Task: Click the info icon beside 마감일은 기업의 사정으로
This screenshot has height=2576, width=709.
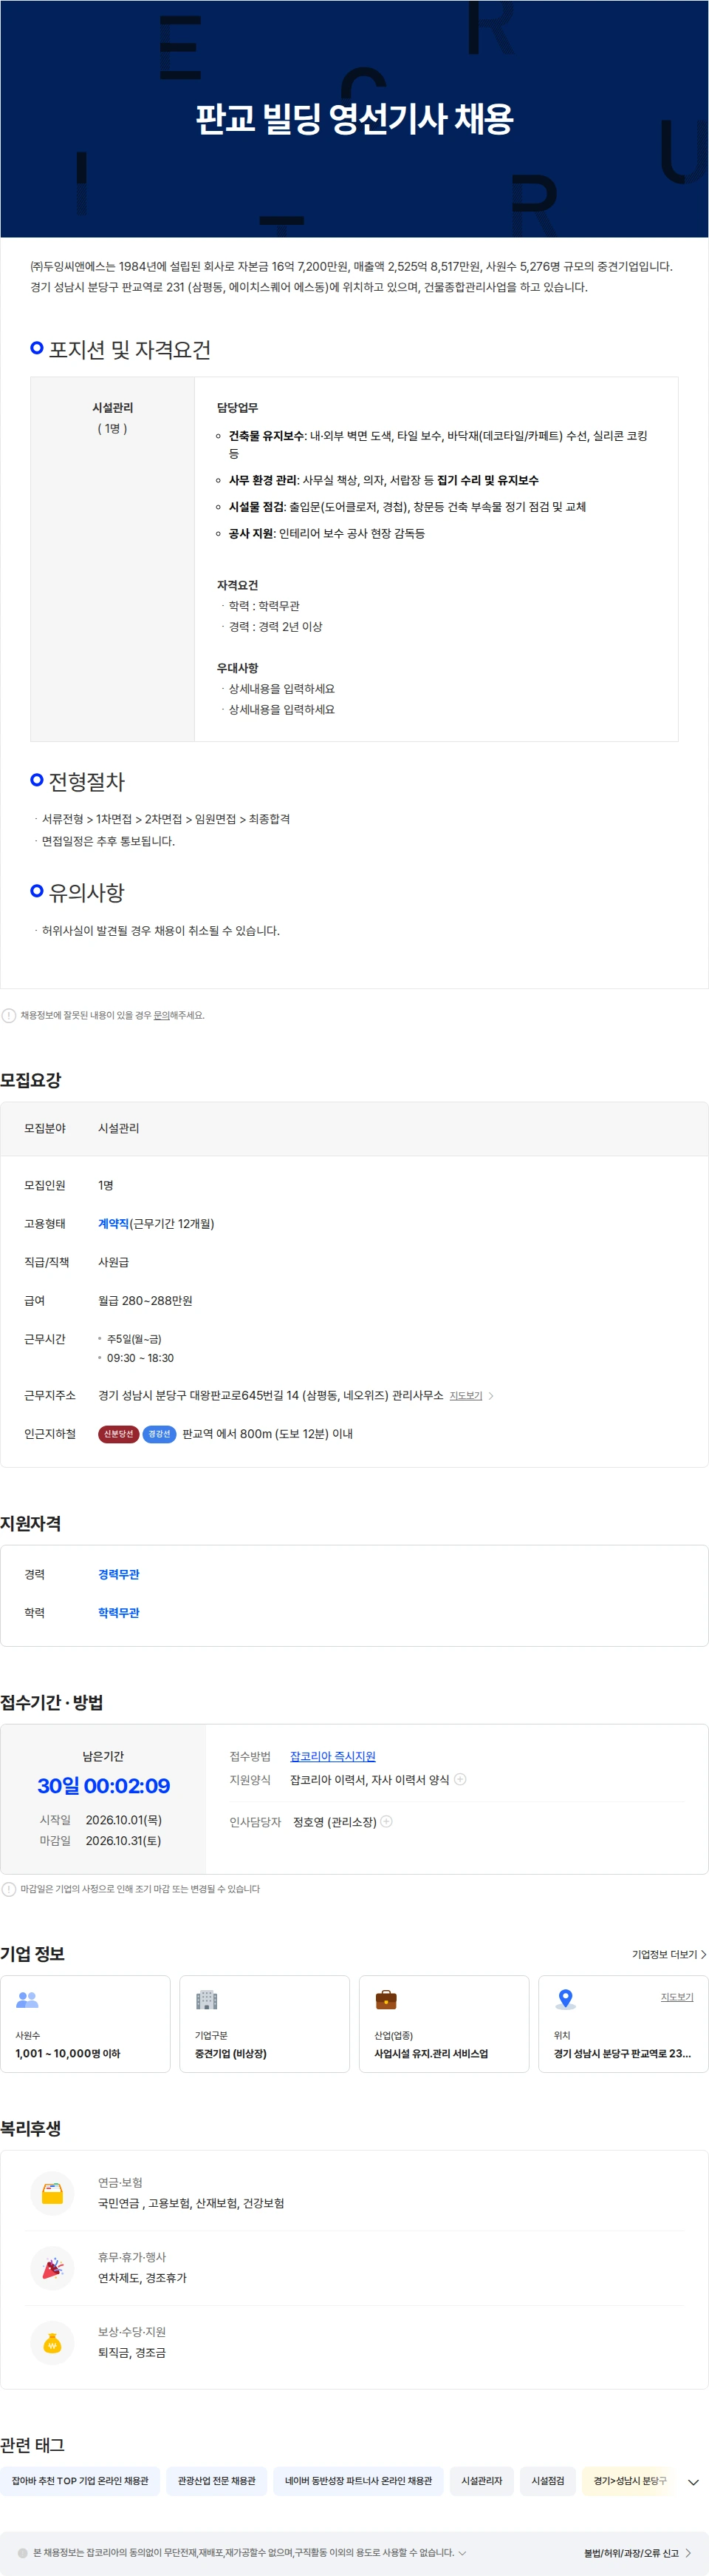Action: pyautogui.click(x=9, y=1889)
